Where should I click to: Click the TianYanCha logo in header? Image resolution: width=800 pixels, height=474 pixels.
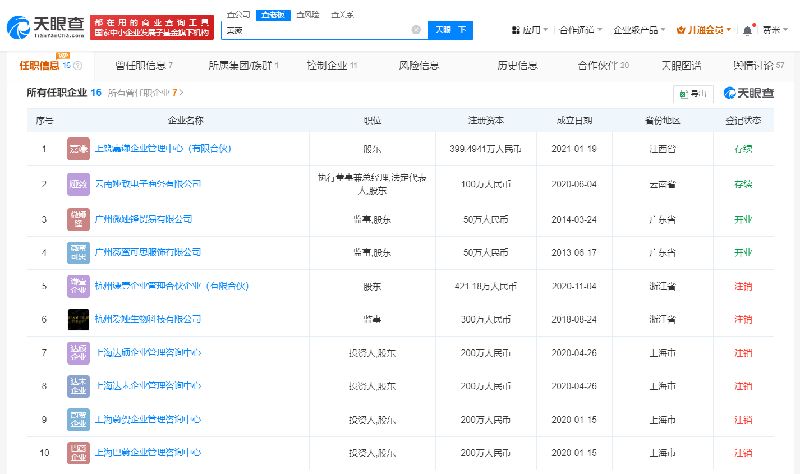(x=46, y=26)
